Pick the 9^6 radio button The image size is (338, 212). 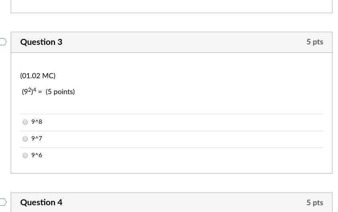pos(25,155)
